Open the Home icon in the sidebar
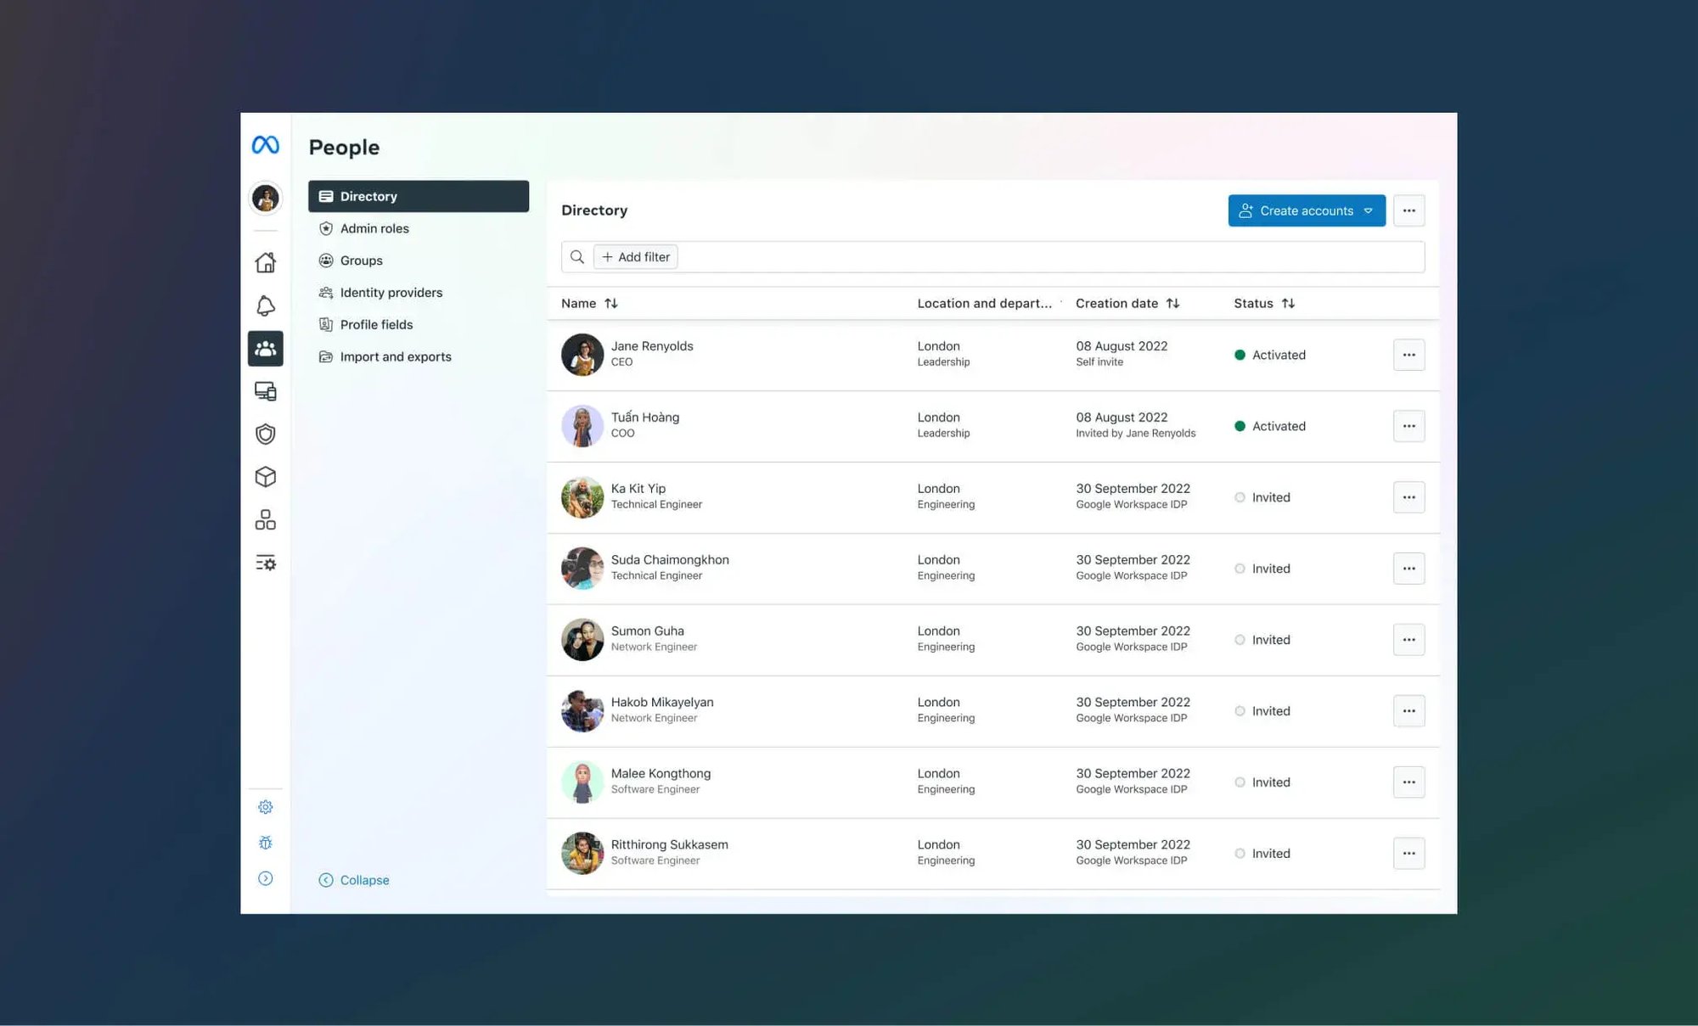This screenshot has width=1698, height=1026. [265, 261]
